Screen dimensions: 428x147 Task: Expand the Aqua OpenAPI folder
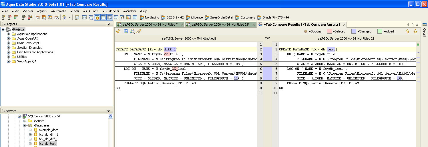coord(9,38)
